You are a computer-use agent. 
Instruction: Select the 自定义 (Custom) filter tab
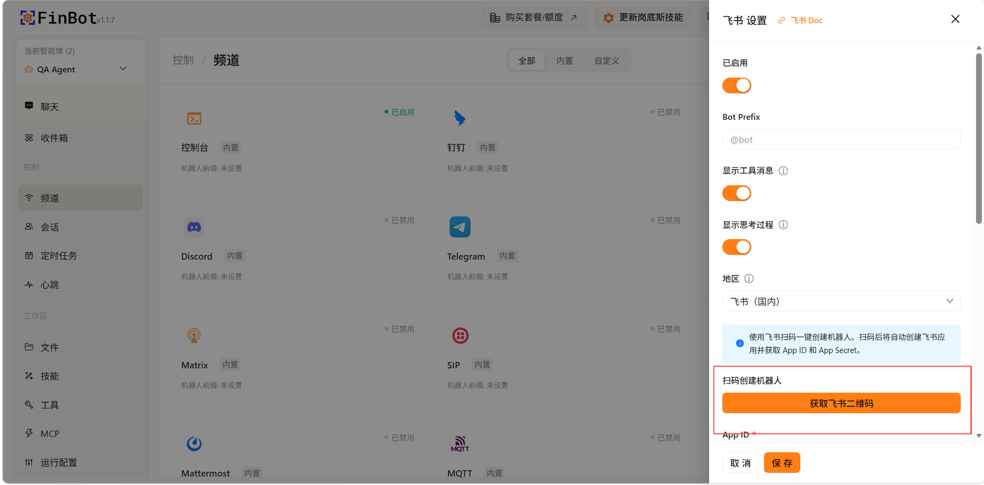click(x=607, y=61)
